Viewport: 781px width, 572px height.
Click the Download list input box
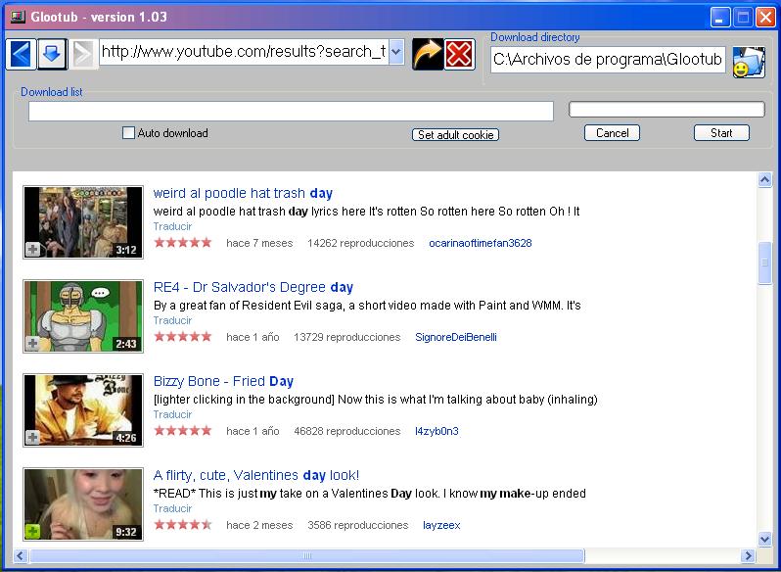tap(291, 111)
